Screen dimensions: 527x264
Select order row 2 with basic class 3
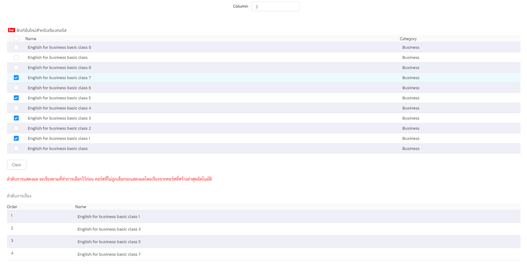click(x=109, y=229)
